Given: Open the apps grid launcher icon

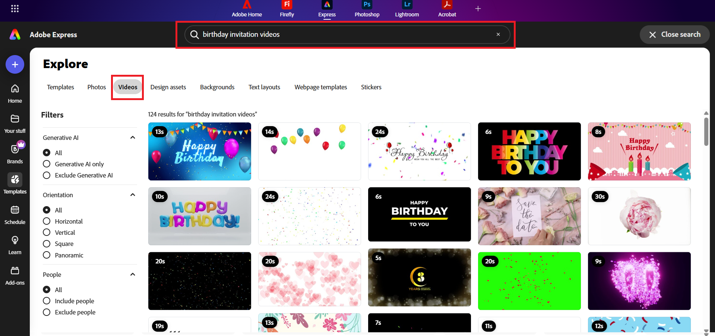Looking at the screenshot, I should [15, 9].
